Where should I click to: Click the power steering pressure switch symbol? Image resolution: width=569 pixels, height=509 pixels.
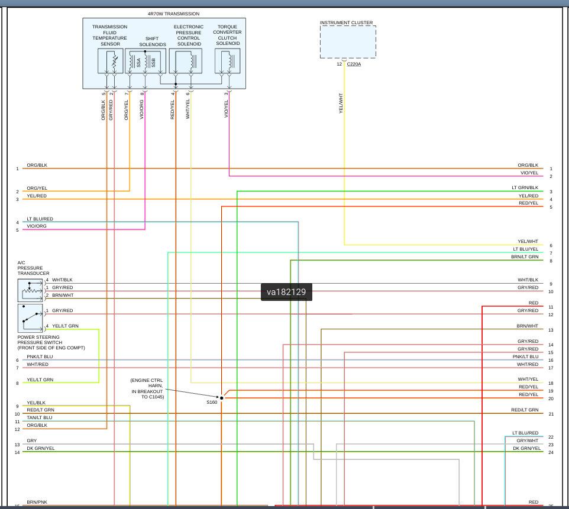pos(30,318)
